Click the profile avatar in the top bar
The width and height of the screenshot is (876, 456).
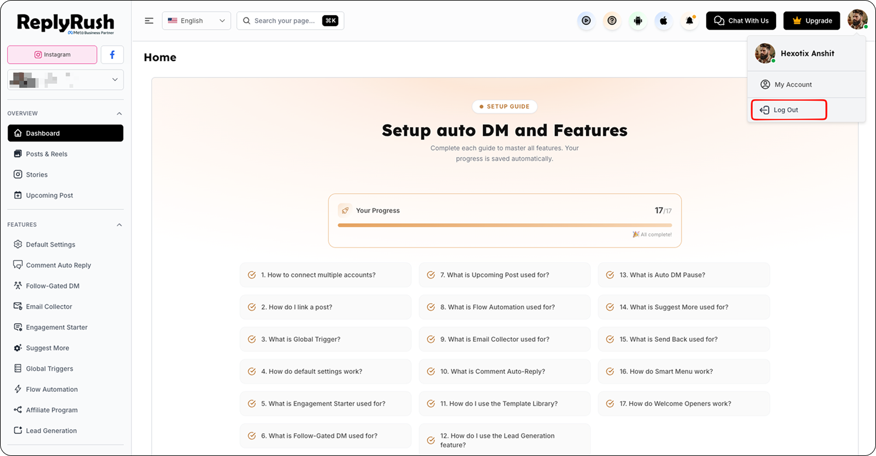(x=857, y=20)
